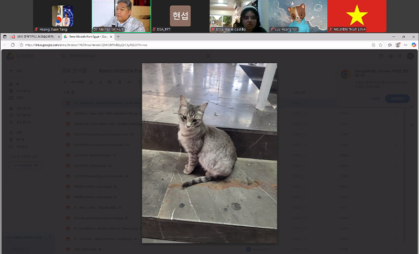Close the Reem Mostafa from Egypt tab
Viewport: 419px width, 254px height.
point(111,37)
